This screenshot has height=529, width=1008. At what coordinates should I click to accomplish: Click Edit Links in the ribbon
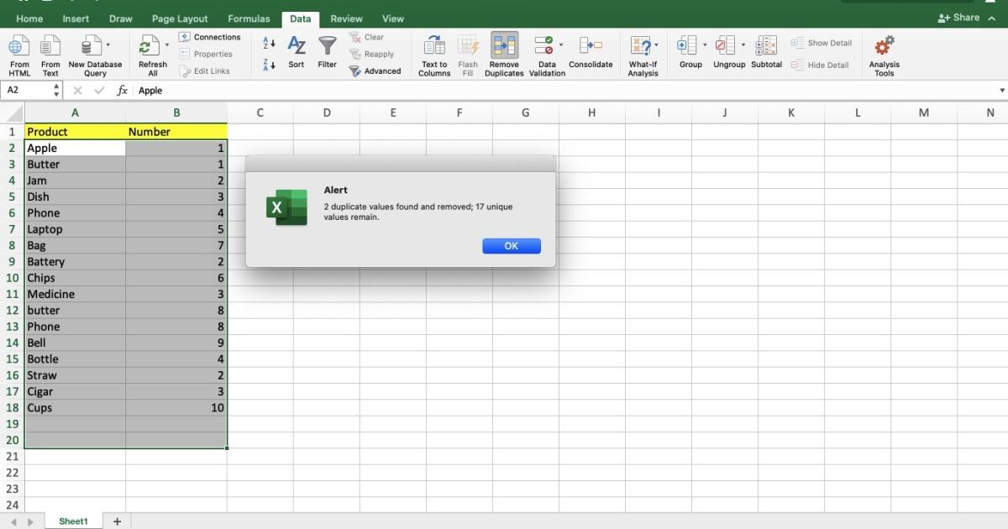pyautogui.click(x=204, y=71)
